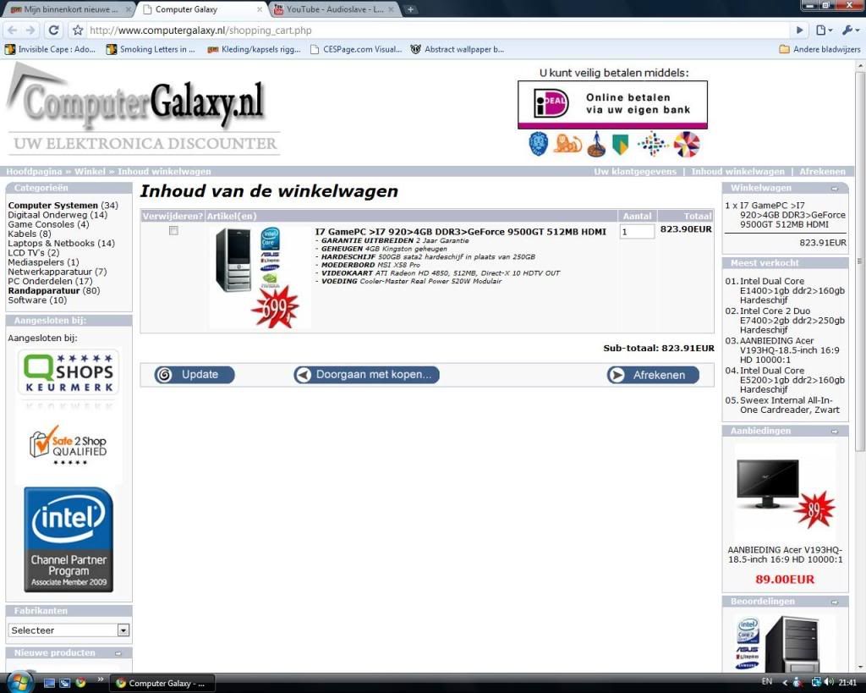
Task: Go to Hoofdpagina breadcrumb link
Action: pos(34,171)
